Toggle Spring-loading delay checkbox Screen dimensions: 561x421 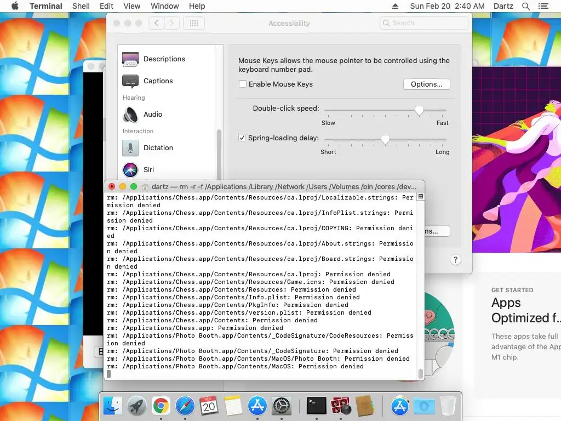[242, 138]
